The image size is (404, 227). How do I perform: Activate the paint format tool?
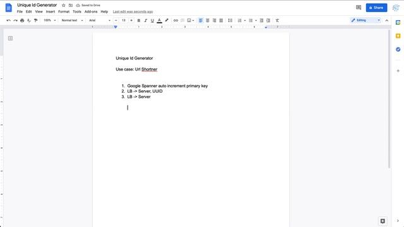point(35,20)
